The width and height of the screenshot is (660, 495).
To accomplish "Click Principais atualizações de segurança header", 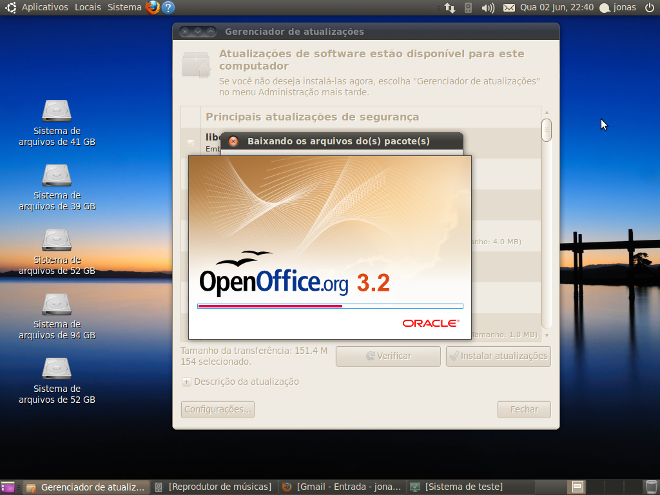I will click(313, 117).
